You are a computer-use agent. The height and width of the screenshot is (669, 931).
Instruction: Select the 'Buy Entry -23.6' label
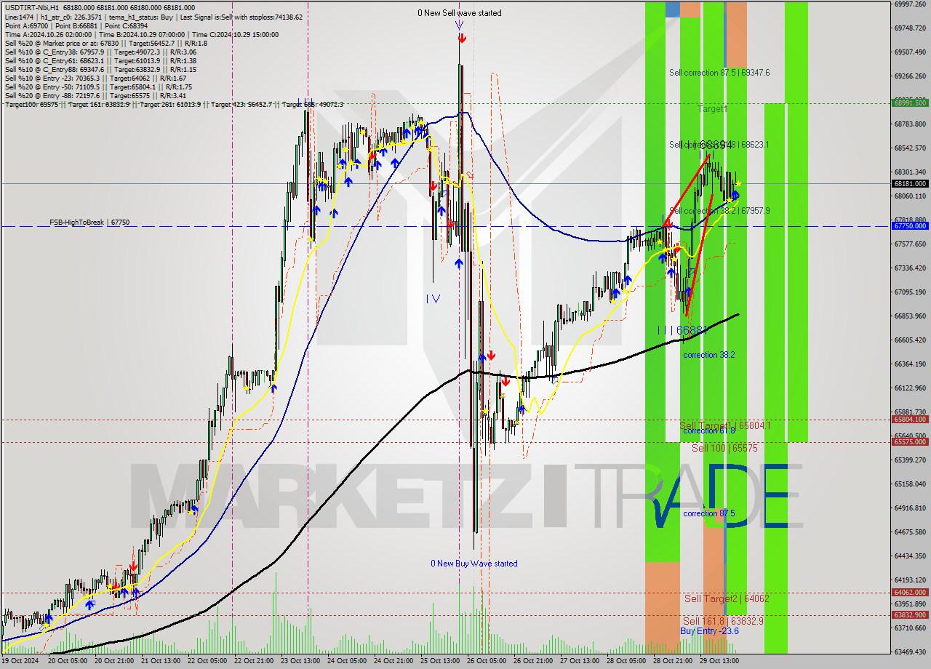click(x=709, y=630)
